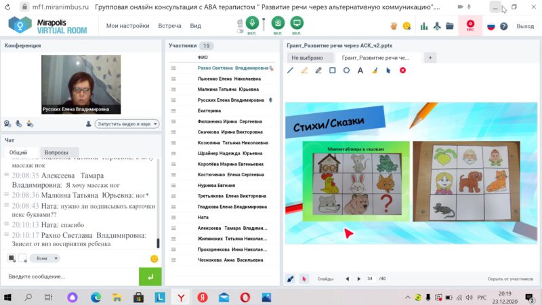This screenshot has height=305, width=542.
Task: Open the Встреча menu
Action: coord(169,26)
